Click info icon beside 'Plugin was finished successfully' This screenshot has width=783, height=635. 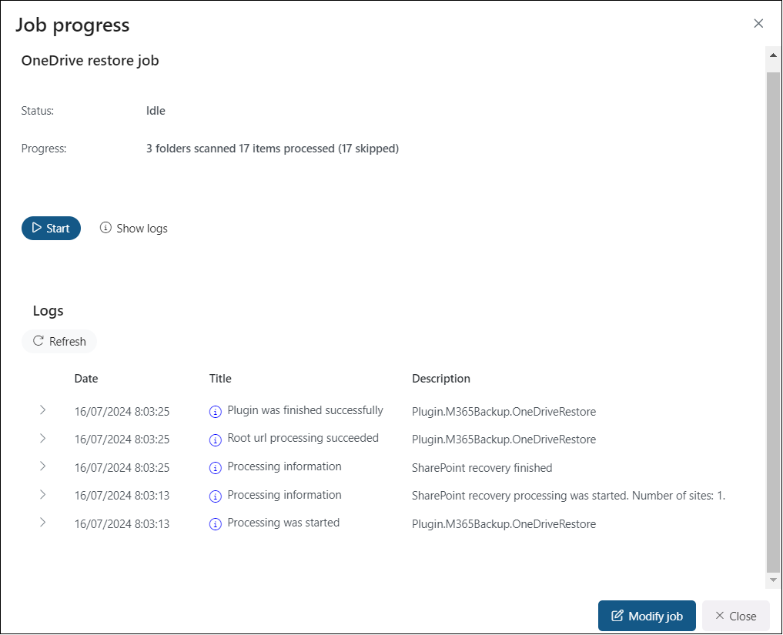coord(215,412)
